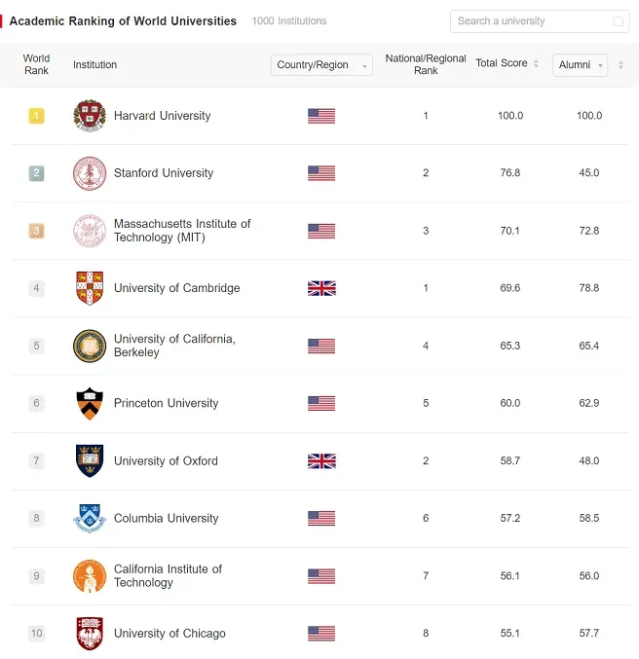Click the Stanford University seal logo
This screenshot has width=639, height=659.
click(x=90, y=173)
